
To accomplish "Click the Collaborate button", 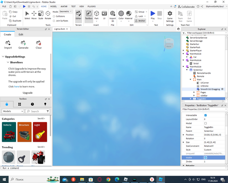I will click(187, 7).
